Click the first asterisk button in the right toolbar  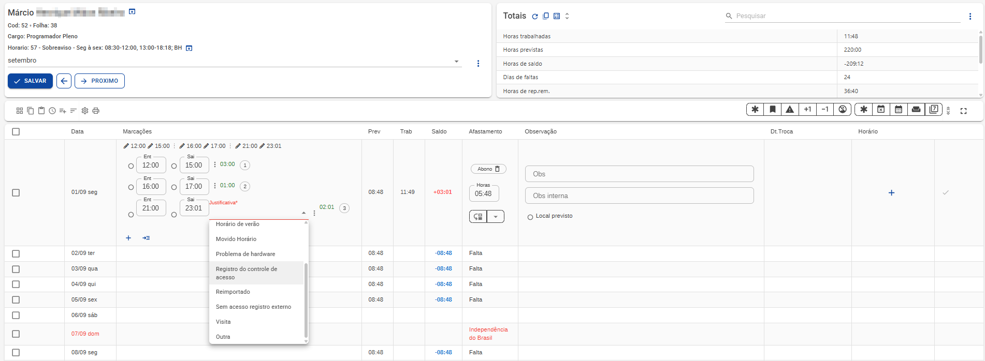click(x=755, y=109)
